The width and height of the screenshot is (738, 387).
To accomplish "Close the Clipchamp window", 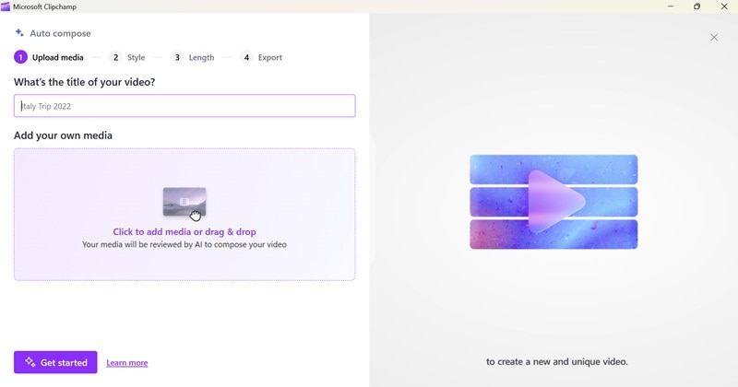I will (x=724, y=6).
